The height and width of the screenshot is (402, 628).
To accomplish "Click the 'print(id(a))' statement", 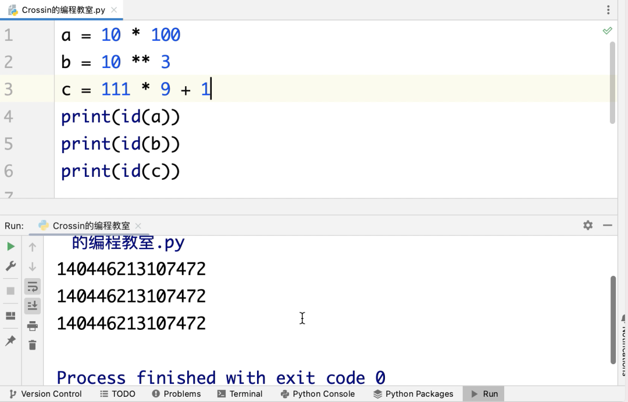I will tap(120, 116).
